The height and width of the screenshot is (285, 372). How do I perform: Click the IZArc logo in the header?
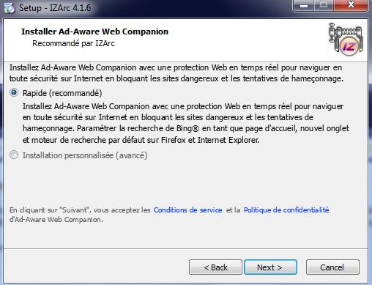[x=346, y=40]
